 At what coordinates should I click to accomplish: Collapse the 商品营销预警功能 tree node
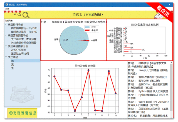pyautogui.click(x=6, y=35)
